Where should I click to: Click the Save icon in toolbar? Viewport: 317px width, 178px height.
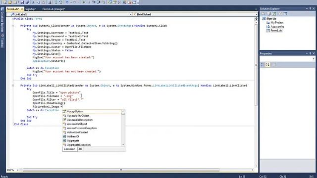coord(22,2)
